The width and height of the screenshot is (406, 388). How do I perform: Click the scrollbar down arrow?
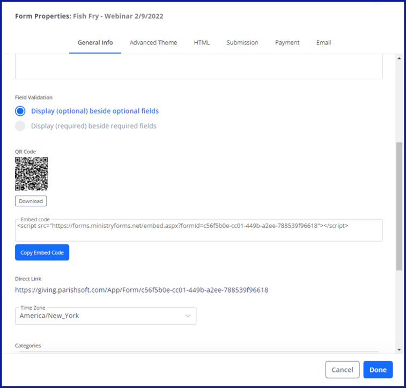(x=398, y=349)
